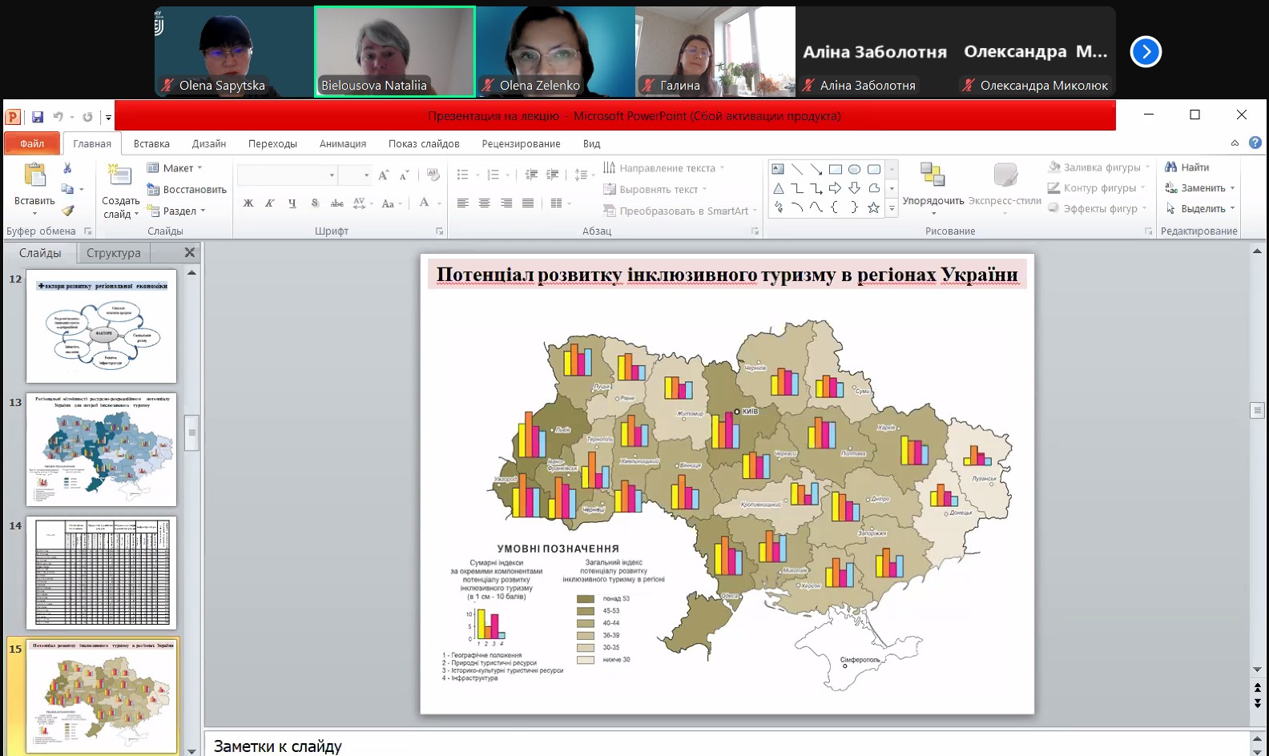Click the slide notes field Заметки к слайду

coord(727,745)
